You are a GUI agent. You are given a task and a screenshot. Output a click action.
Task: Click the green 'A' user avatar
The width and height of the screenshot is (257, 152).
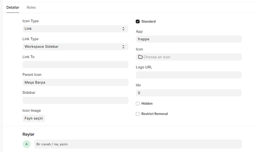(x=26, y=144)
